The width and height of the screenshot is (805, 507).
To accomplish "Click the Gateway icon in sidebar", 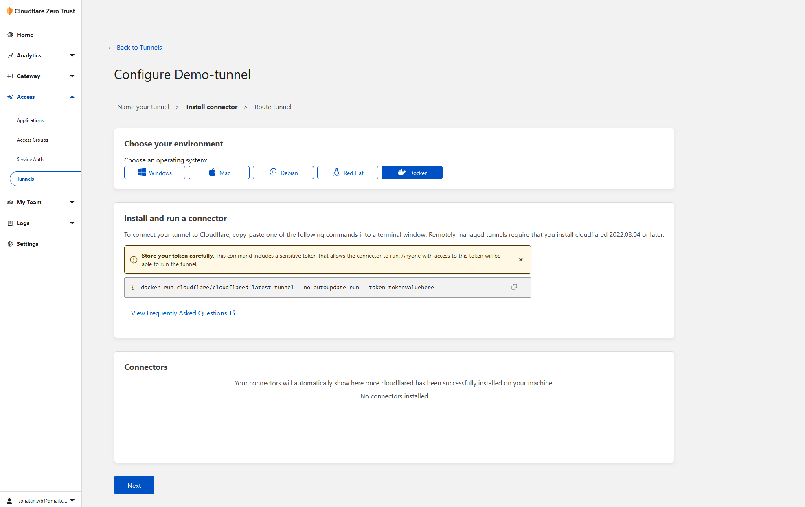I will point(10,76).
